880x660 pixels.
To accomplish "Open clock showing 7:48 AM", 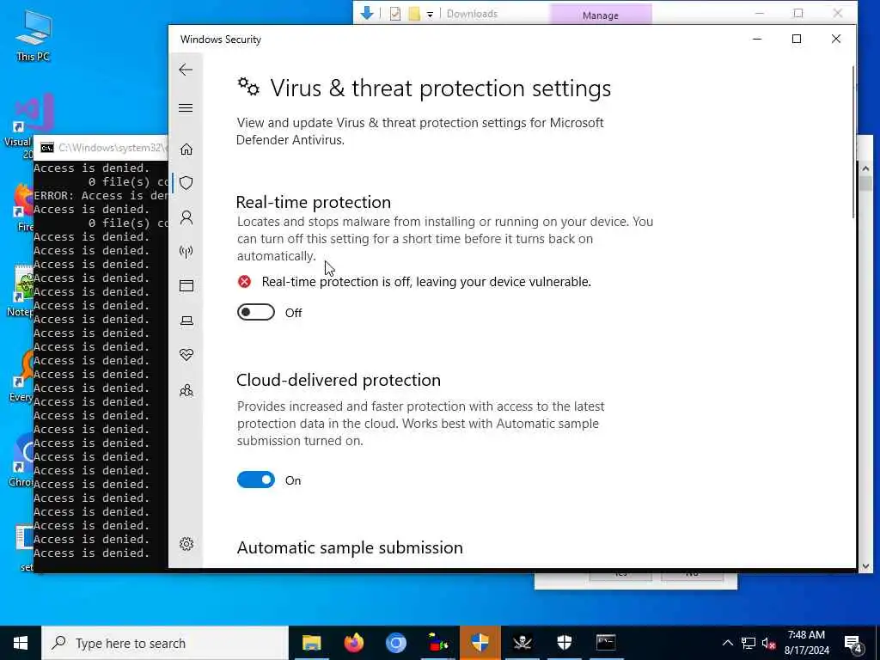I will (x=806, y=643).
